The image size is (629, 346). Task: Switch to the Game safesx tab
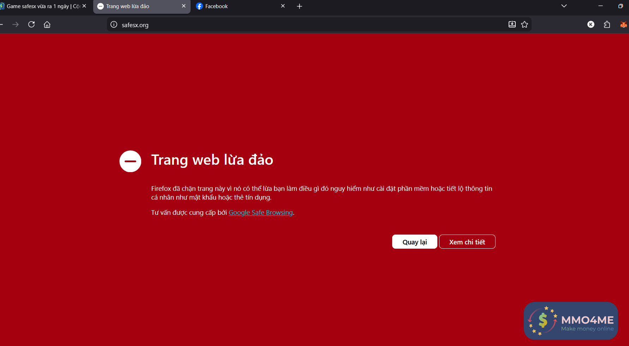tap(43, 6)
